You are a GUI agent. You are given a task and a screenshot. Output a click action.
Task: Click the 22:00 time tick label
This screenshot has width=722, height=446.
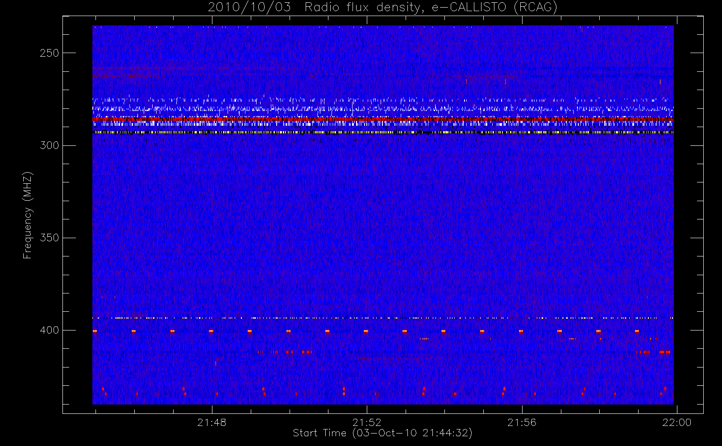point(676,422)
